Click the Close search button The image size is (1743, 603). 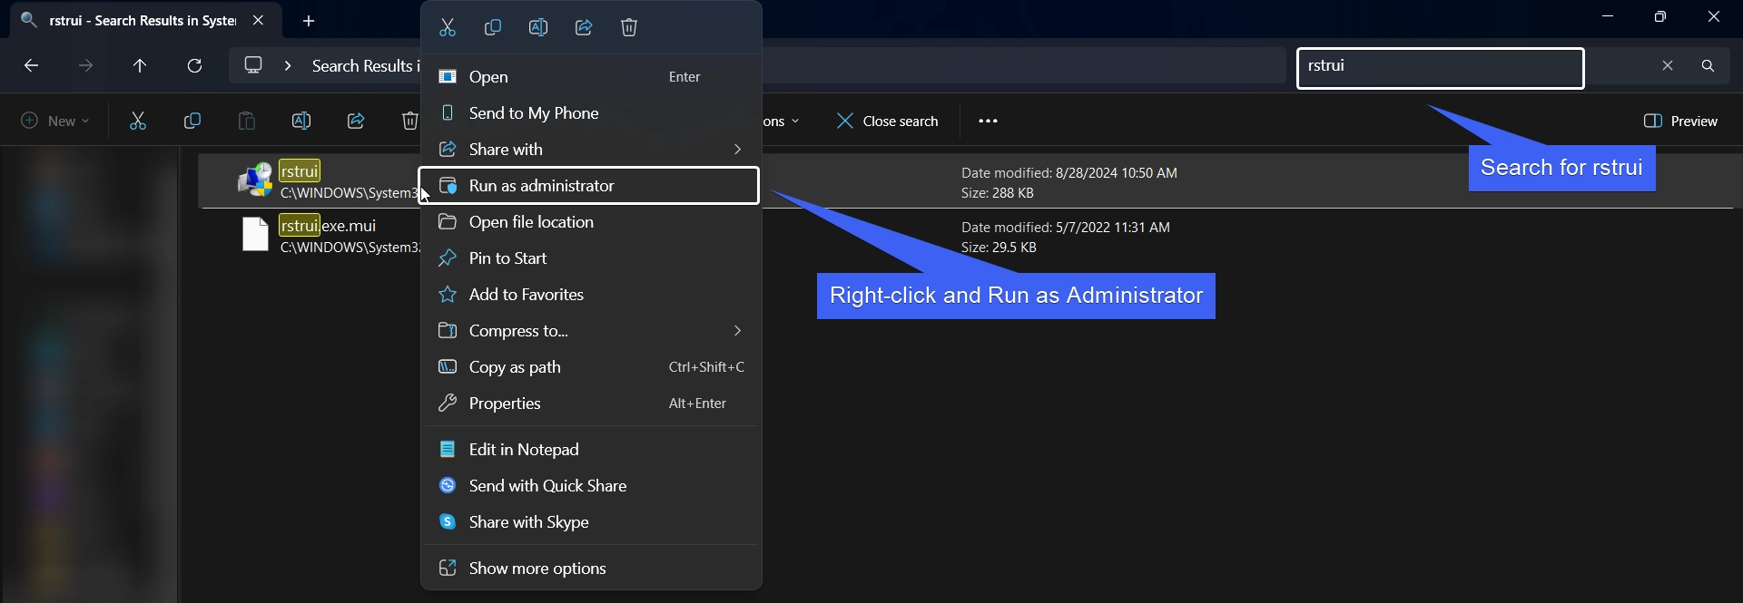[888, 121]
